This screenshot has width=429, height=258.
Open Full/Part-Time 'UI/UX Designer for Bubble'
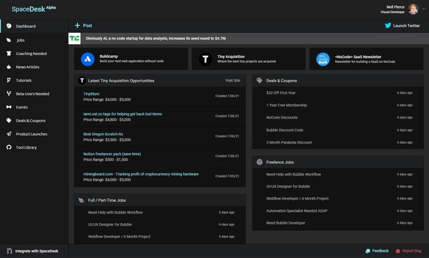point(109,224)
